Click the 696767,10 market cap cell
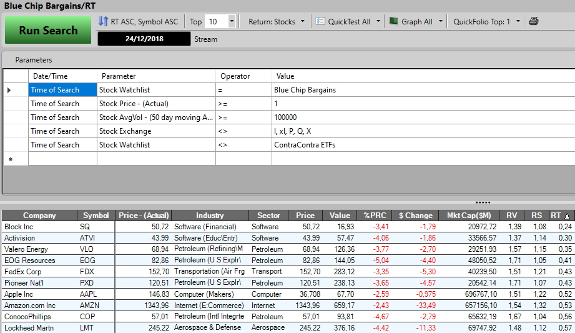 (469, 294)
